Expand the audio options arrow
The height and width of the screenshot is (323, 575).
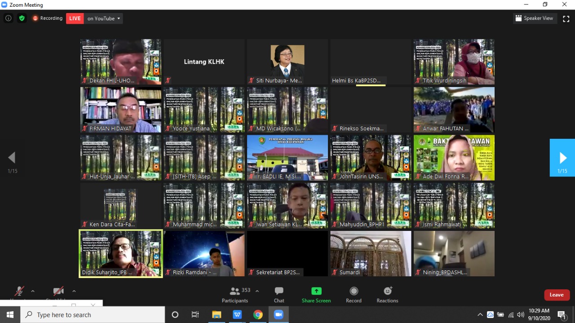tap(33, 291)
